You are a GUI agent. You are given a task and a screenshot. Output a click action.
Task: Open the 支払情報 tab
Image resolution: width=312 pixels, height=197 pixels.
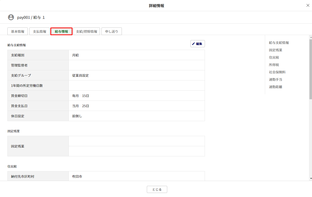pos(40,31)
